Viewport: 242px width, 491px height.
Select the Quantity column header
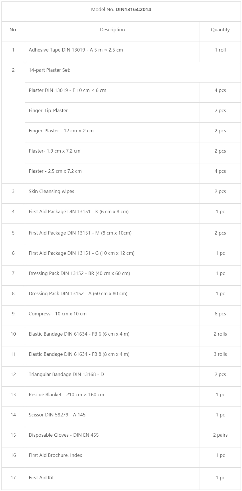(x=220, y=30)
